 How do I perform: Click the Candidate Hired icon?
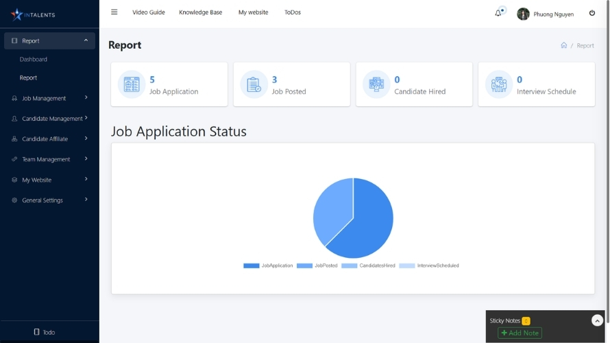pos(376,84)
